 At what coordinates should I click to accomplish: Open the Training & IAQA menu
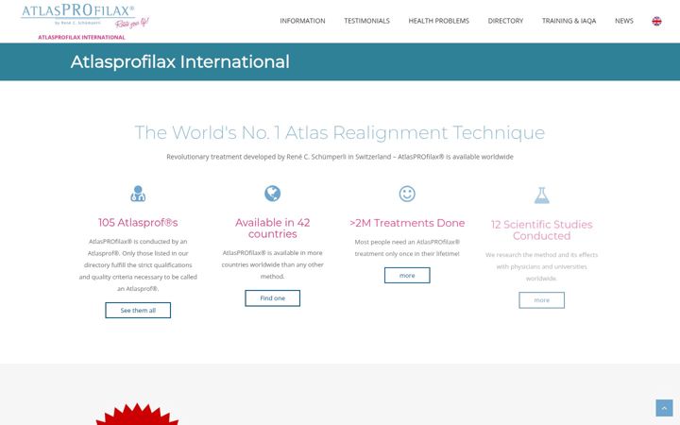pyautogui.click(x=569, y=21)
